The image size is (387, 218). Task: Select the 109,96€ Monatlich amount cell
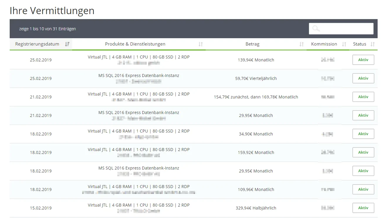point(256,190)
